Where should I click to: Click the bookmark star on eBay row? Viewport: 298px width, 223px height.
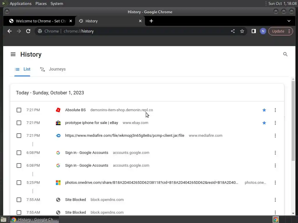264,123
